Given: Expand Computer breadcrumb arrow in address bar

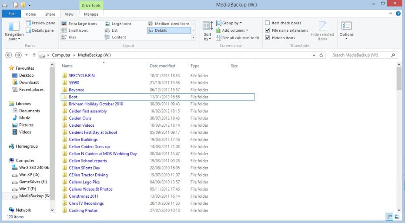Looking at the screenshot, I should coord(74,55).
